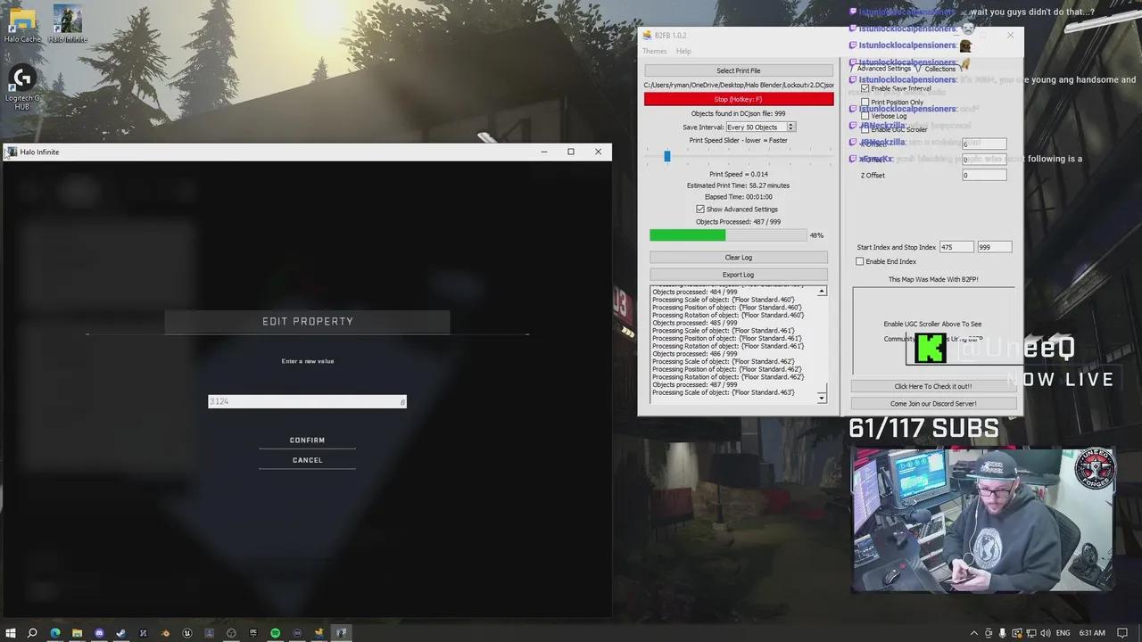Open Discord from the taskbar
The image size is (1142, 642).
pyautogui.click(x=99, y=633)
